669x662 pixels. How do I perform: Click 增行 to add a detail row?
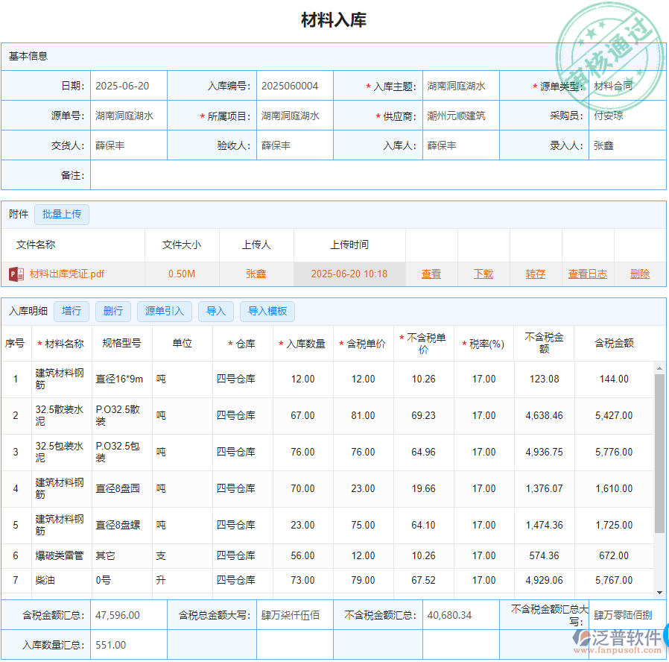click(72, 312)
